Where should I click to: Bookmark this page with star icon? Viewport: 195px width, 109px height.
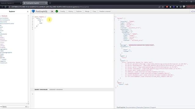pyautogui.click(x=163, y=7)
